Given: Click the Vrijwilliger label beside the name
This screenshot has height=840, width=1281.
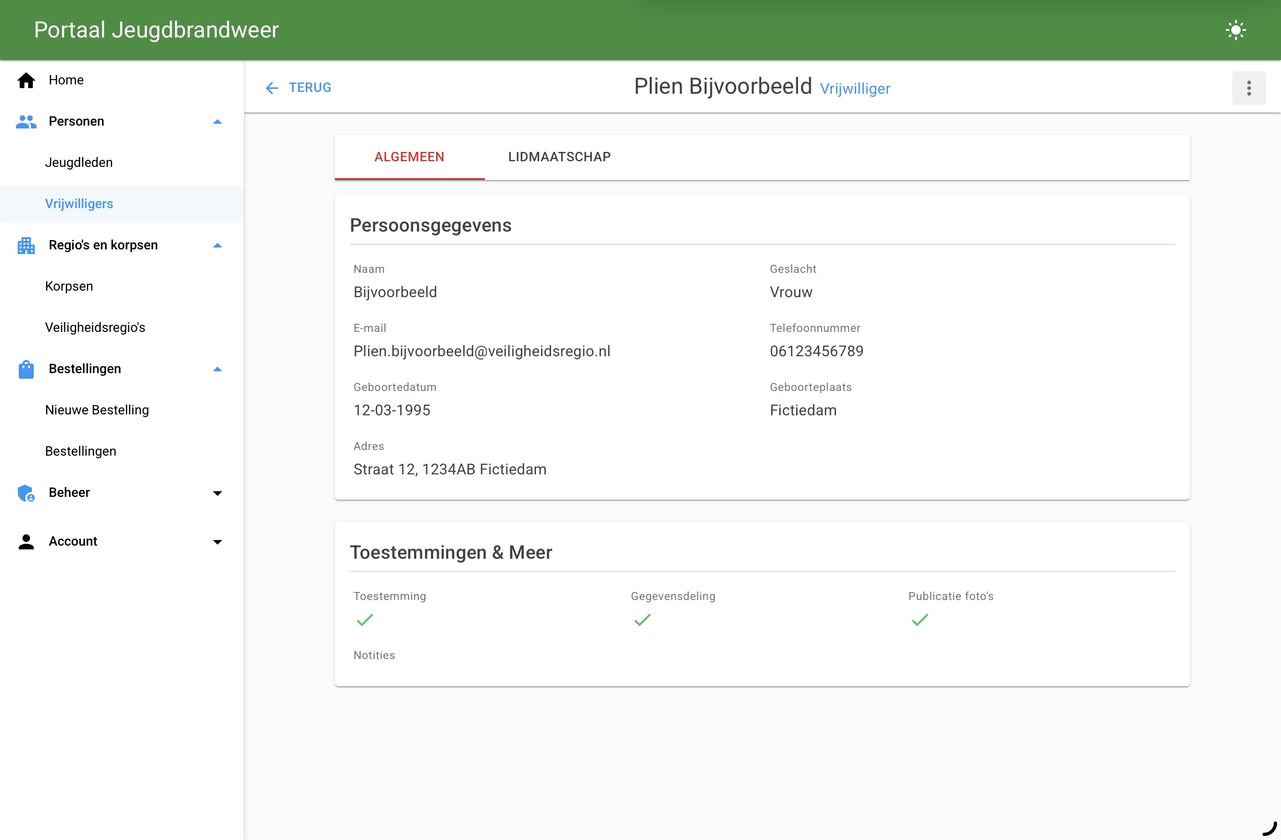Looking at the screenshot, I should pyautogui.click(x=855, y=89).
